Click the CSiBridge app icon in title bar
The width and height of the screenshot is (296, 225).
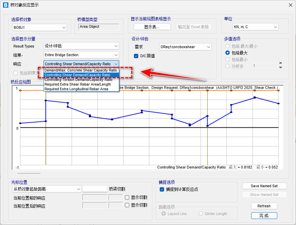[x=5, y=5]
